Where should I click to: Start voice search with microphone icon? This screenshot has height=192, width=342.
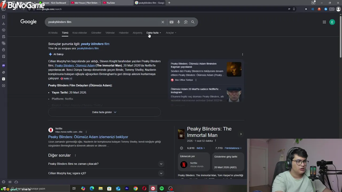(x=179, y=22)
